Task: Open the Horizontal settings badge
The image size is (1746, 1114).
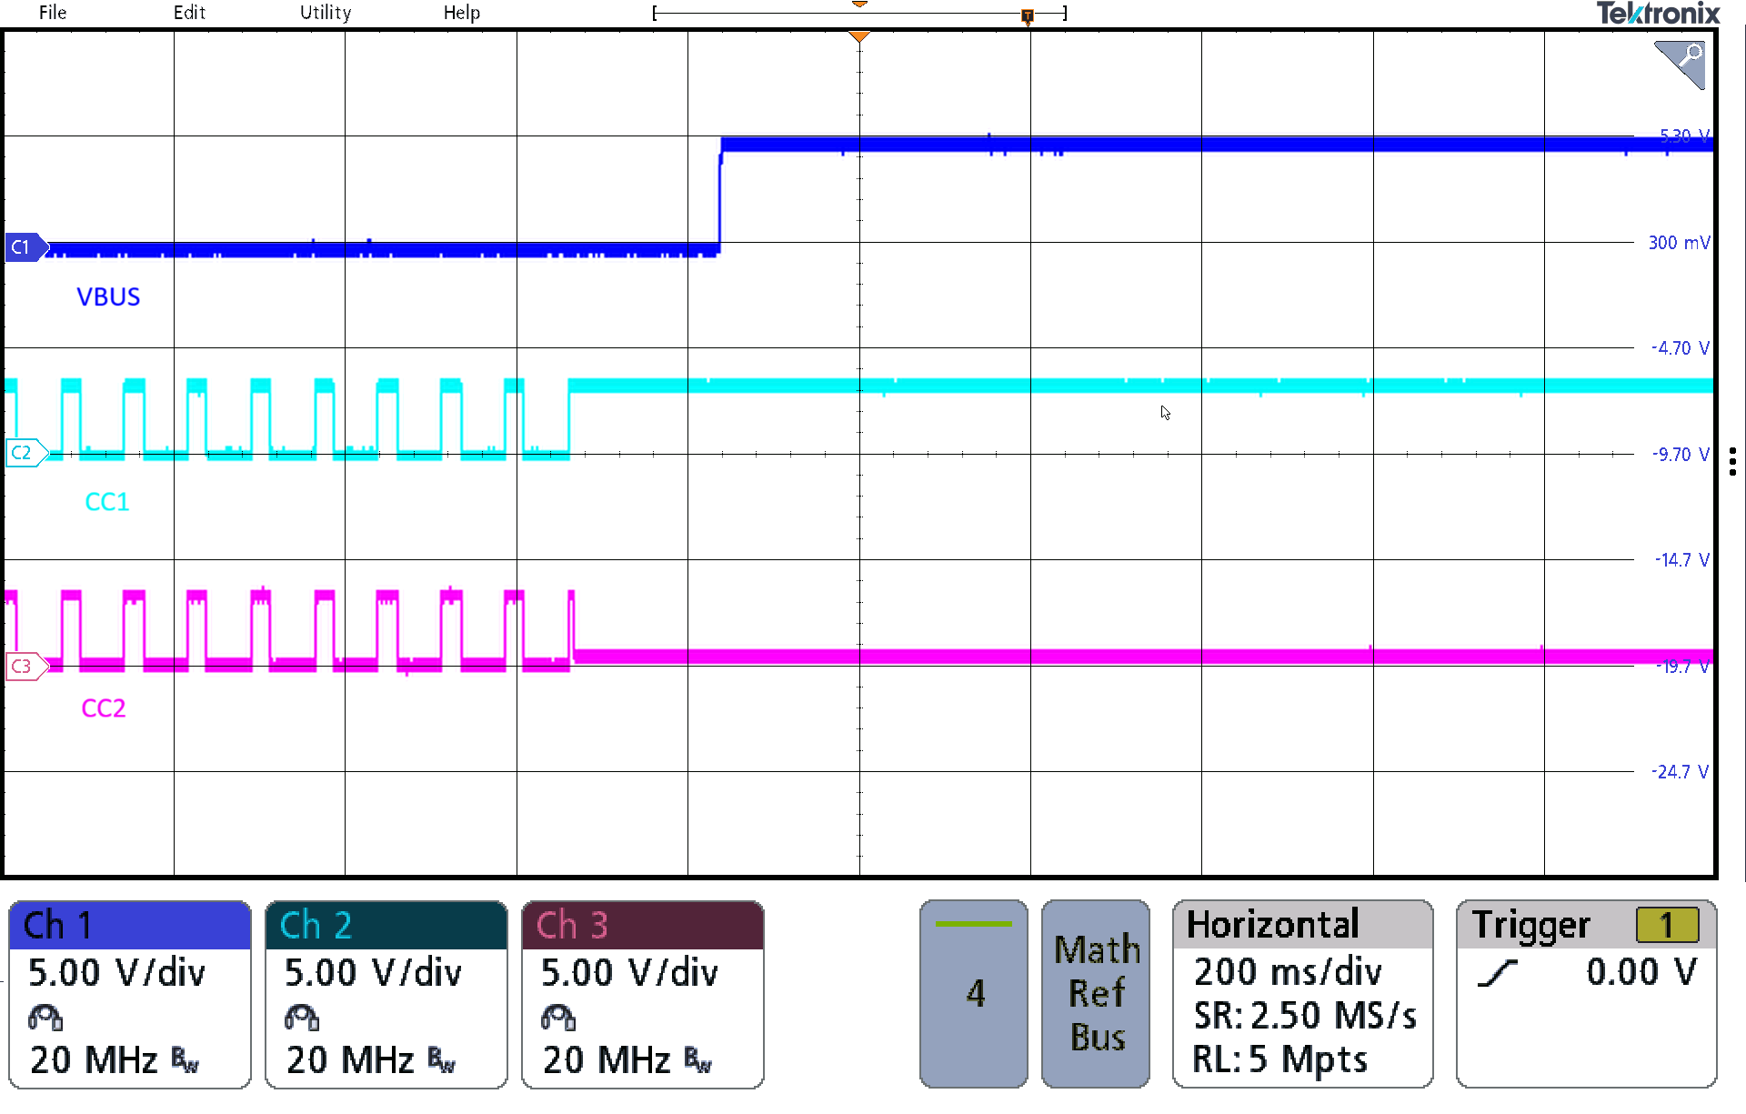Action: click(1302, 993)
